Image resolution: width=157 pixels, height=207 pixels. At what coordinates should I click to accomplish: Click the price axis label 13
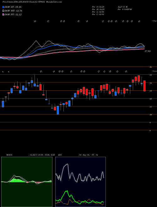pos(150,91)
